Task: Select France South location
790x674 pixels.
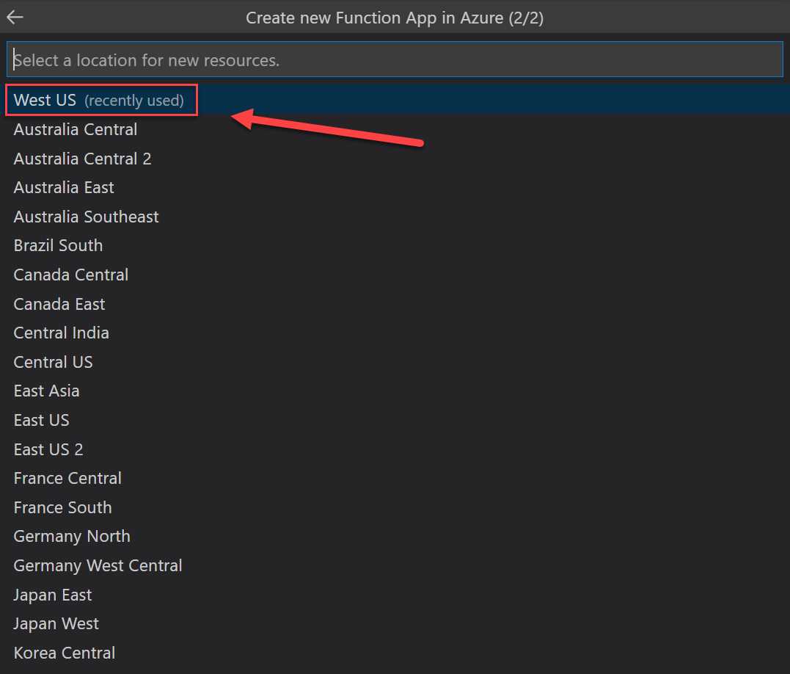Action: pos(62,507)
